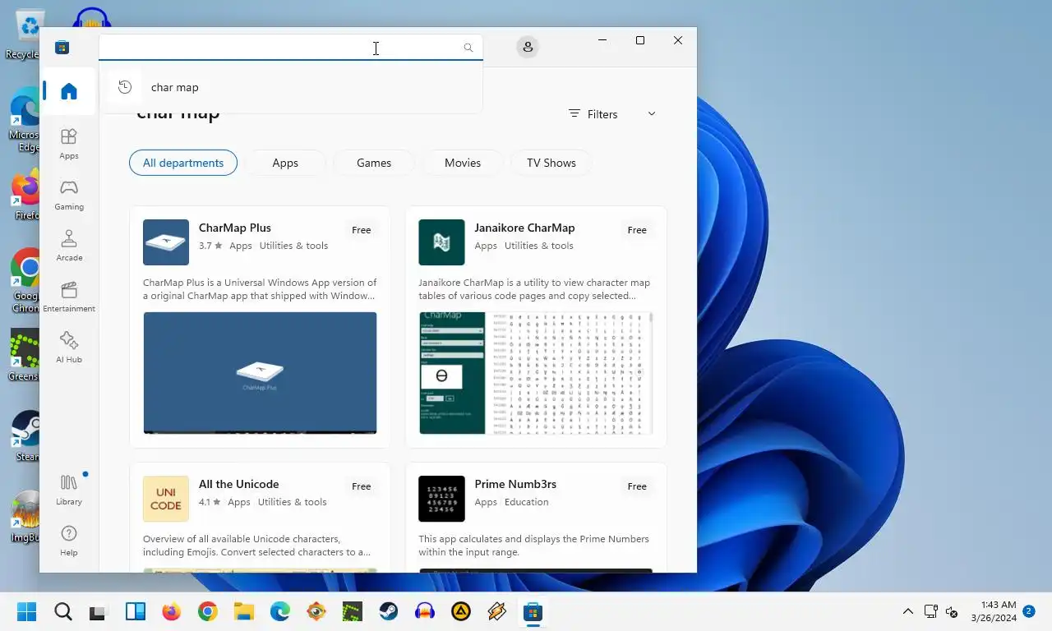The height and width of the screenshot is (631, 1052).
Task: Open the Prime Numb3rs title
Action: click(515, 484)
